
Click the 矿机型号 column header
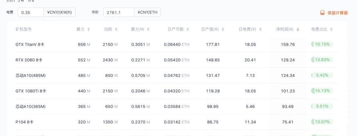coord(24,29)
